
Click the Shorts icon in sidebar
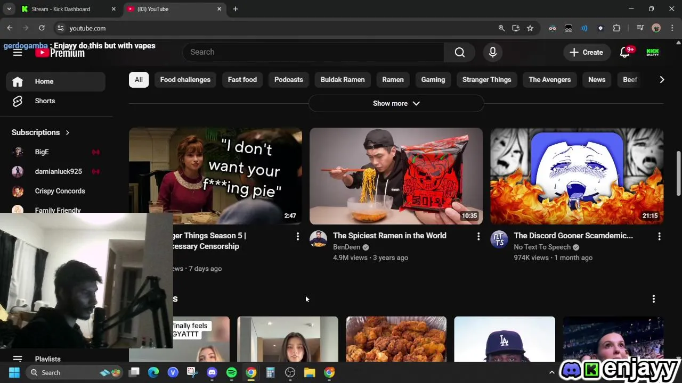tap(18, 101)
